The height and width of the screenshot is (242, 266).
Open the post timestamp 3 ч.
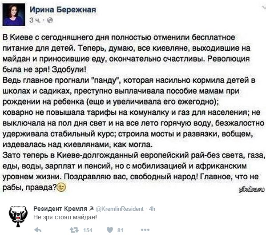[x=35, y=20]
